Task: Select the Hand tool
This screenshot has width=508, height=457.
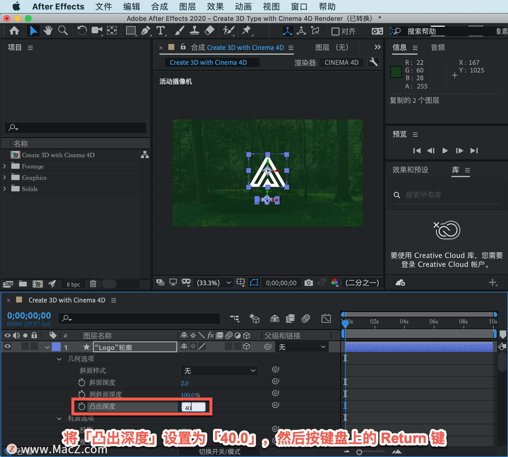Action: (48, 31)
